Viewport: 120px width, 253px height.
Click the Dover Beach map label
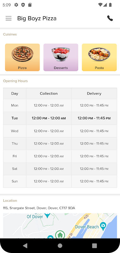pyautogui.click(x=87, y=227)
